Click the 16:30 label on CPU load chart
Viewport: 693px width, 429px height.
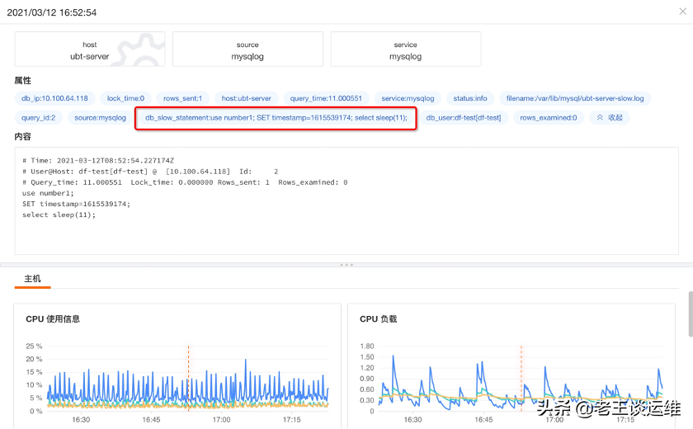click(412, 420)
